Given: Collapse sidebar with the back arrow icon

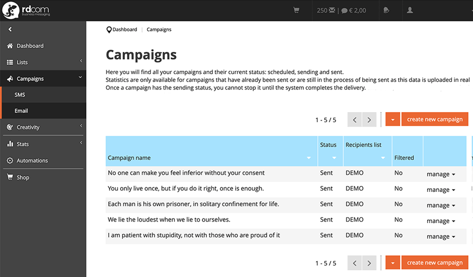Looking at the screenshot, I should pyautogui.click(x=10, y=29).
